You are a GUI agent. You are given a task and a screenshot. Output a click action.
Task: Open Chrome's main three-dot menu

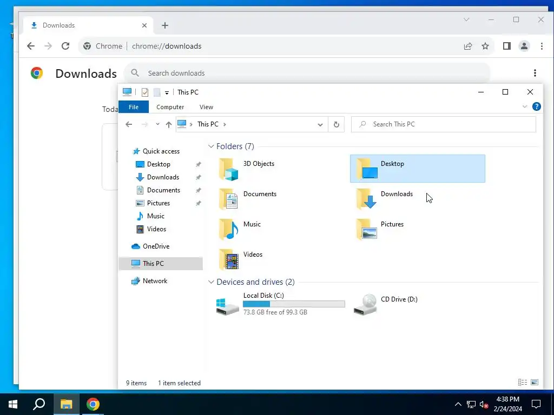point(542,46)
